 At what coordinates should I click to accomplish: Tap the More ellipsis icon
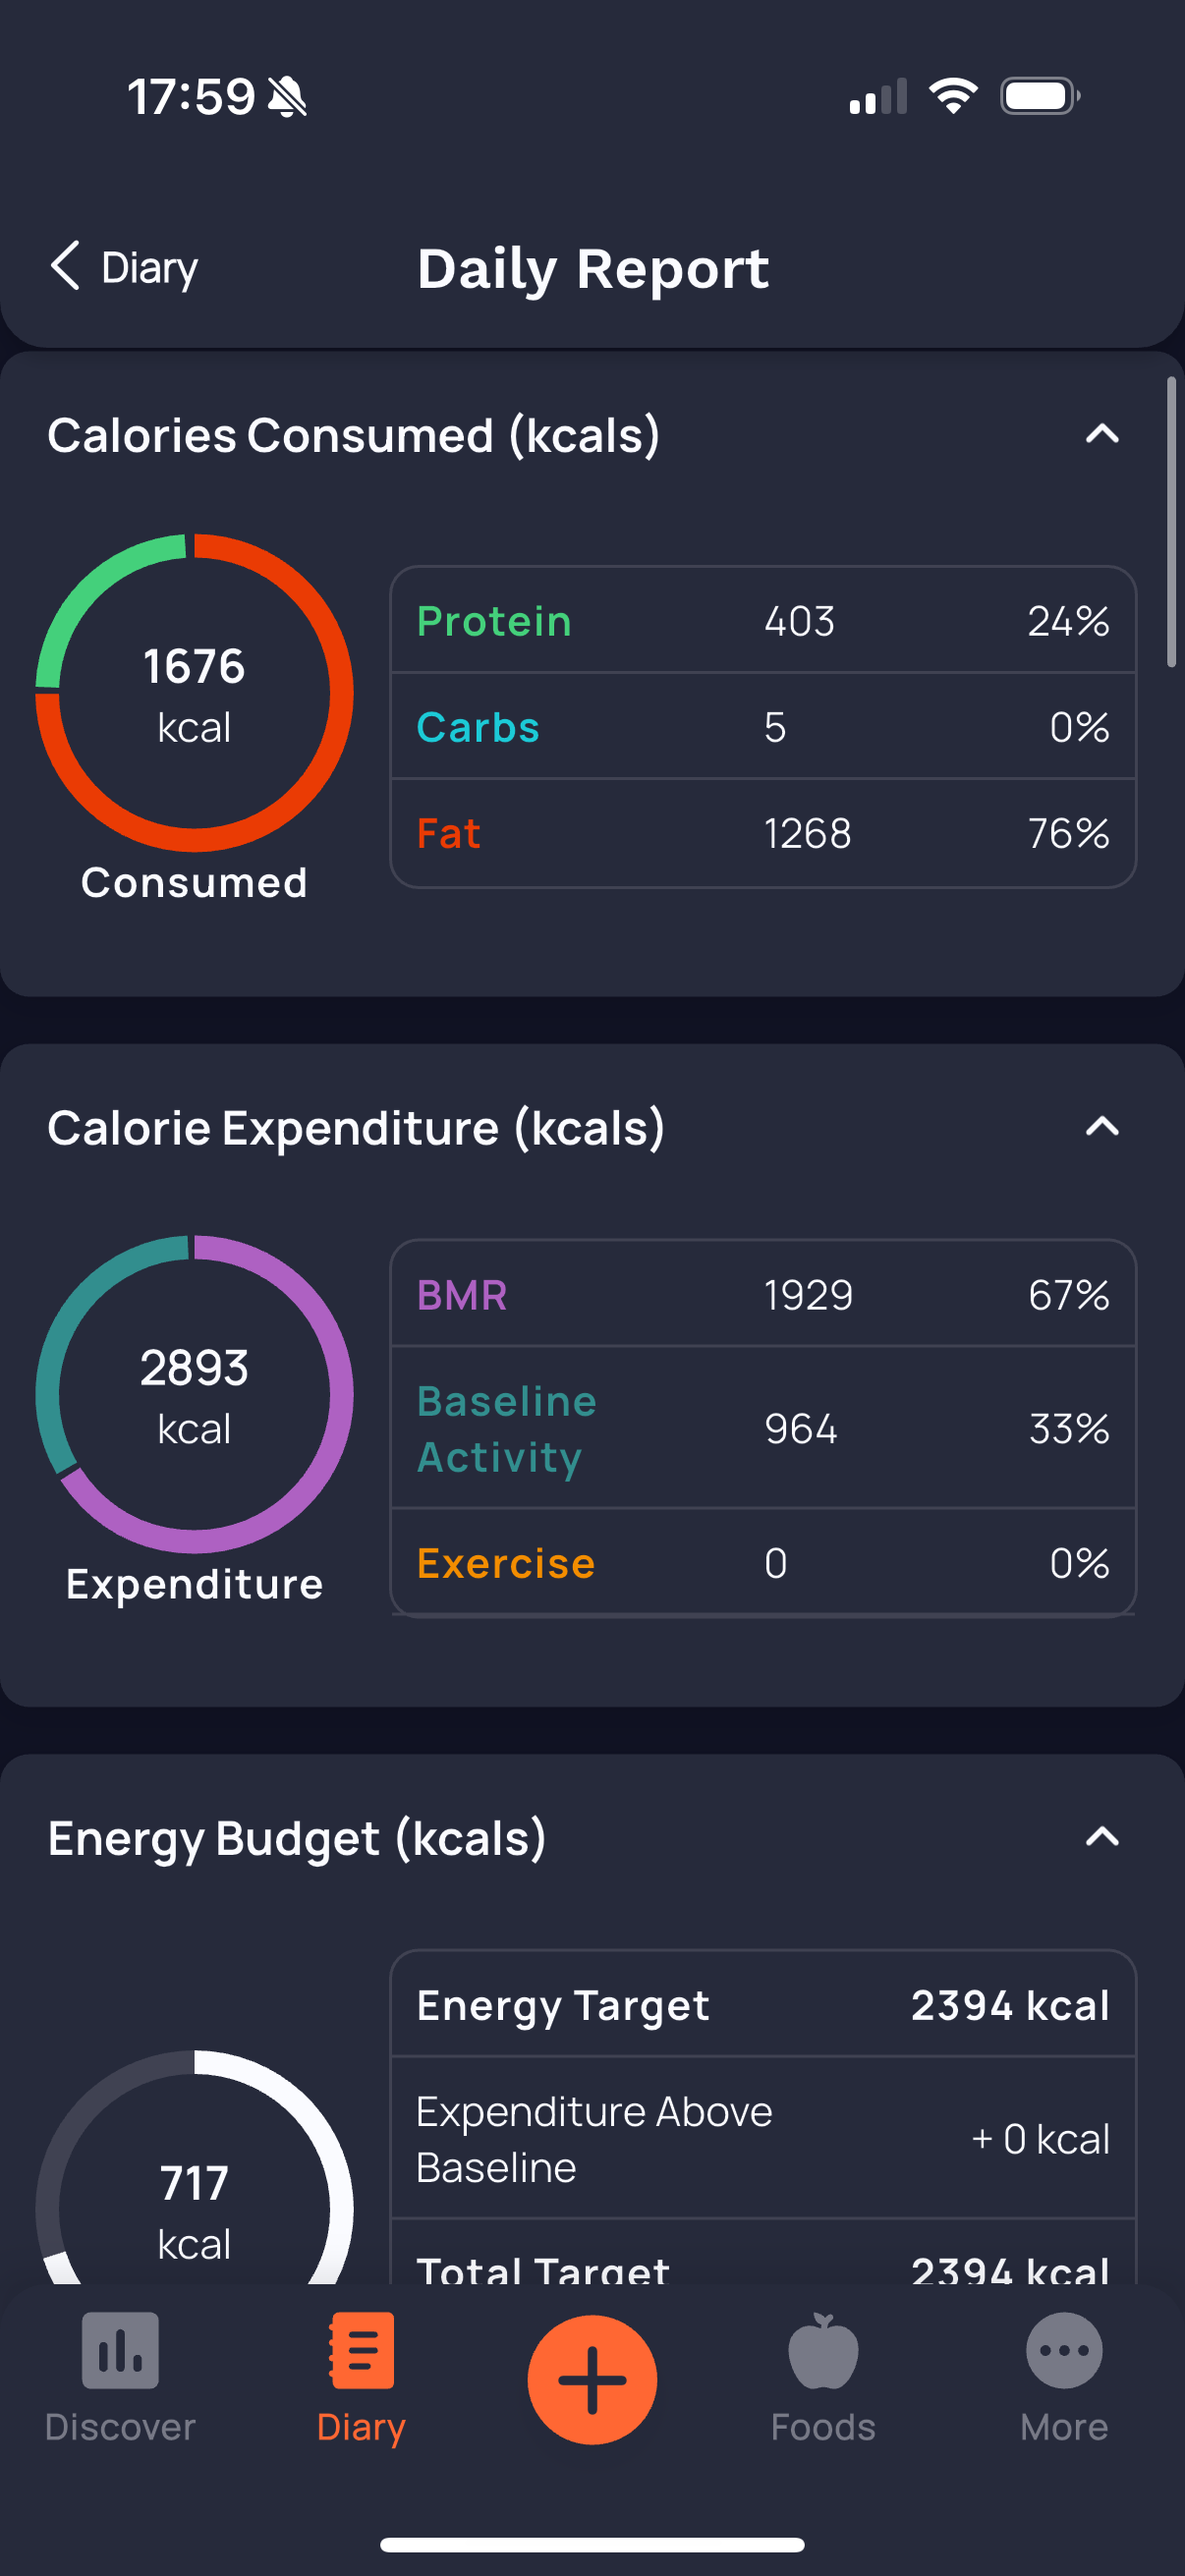click(1063, 2350)
